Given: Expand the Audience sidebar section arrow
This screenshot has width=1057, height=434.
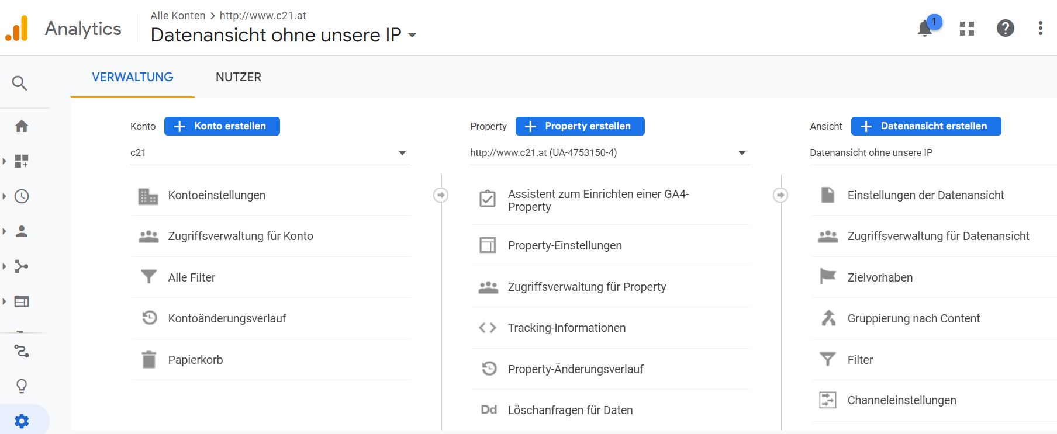Looking at the screenshot, I should click(x=5, y=231).
